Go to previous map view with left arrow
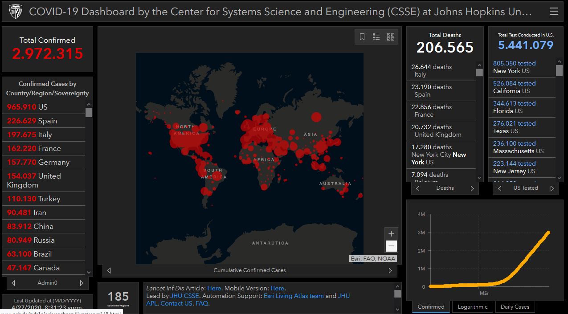 pos(109,270)
